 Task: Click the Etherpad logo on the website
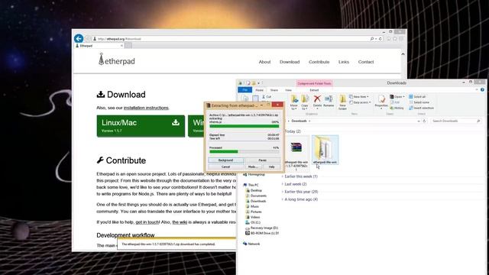[x=117, y=60]
